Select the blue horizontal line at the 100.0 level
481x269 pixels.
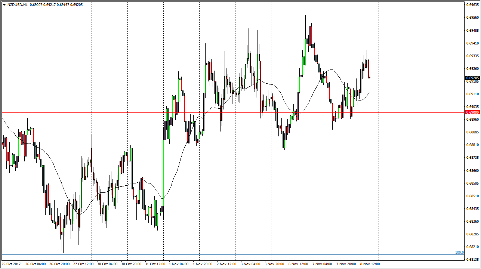point(224,255)
